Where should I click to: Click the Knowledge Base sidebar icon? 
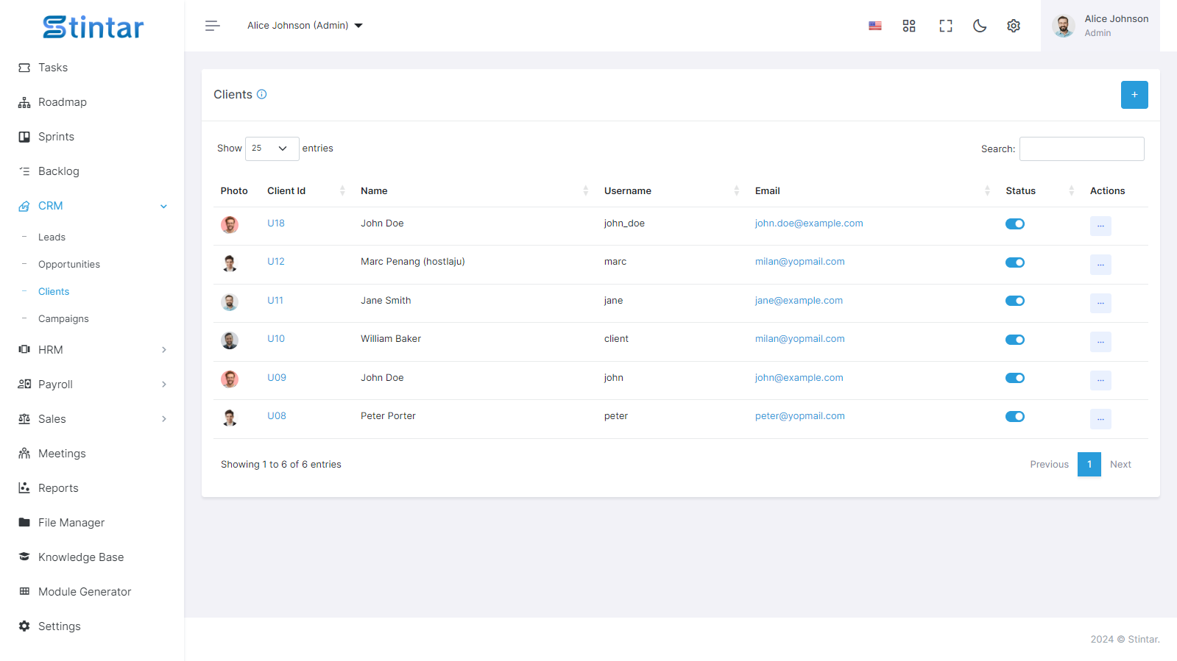point(24,557)
